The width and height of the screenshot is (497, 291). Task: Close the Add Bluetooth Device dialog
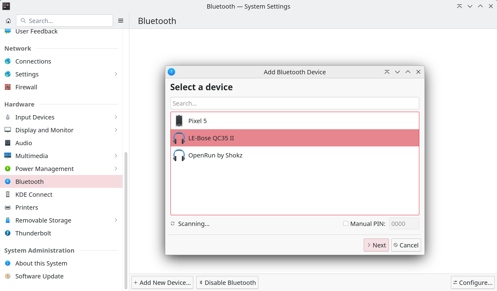click(418, 72)
